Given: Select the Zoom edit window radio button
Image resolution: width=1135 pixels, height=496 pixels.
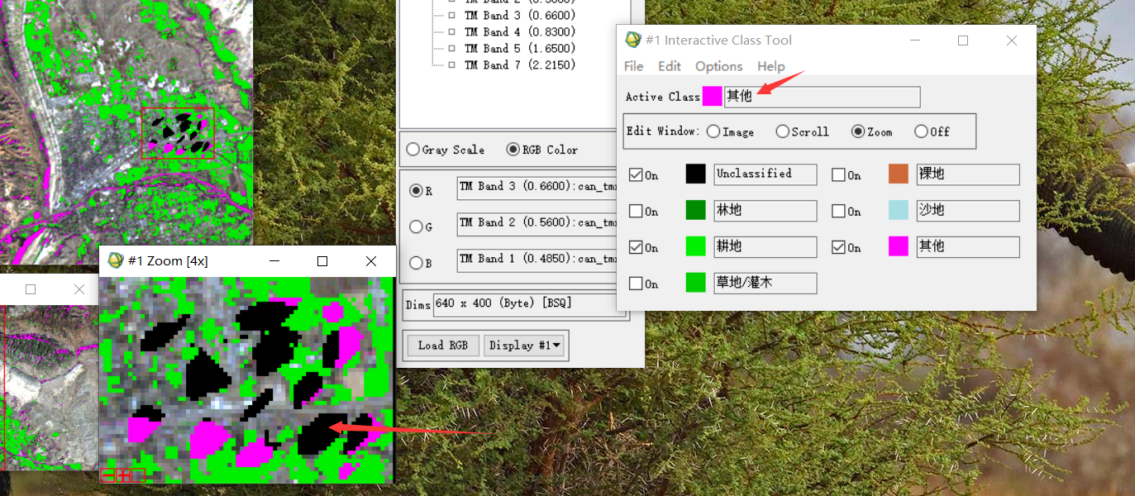Looking at the screenshot, I should coord(858,131).
